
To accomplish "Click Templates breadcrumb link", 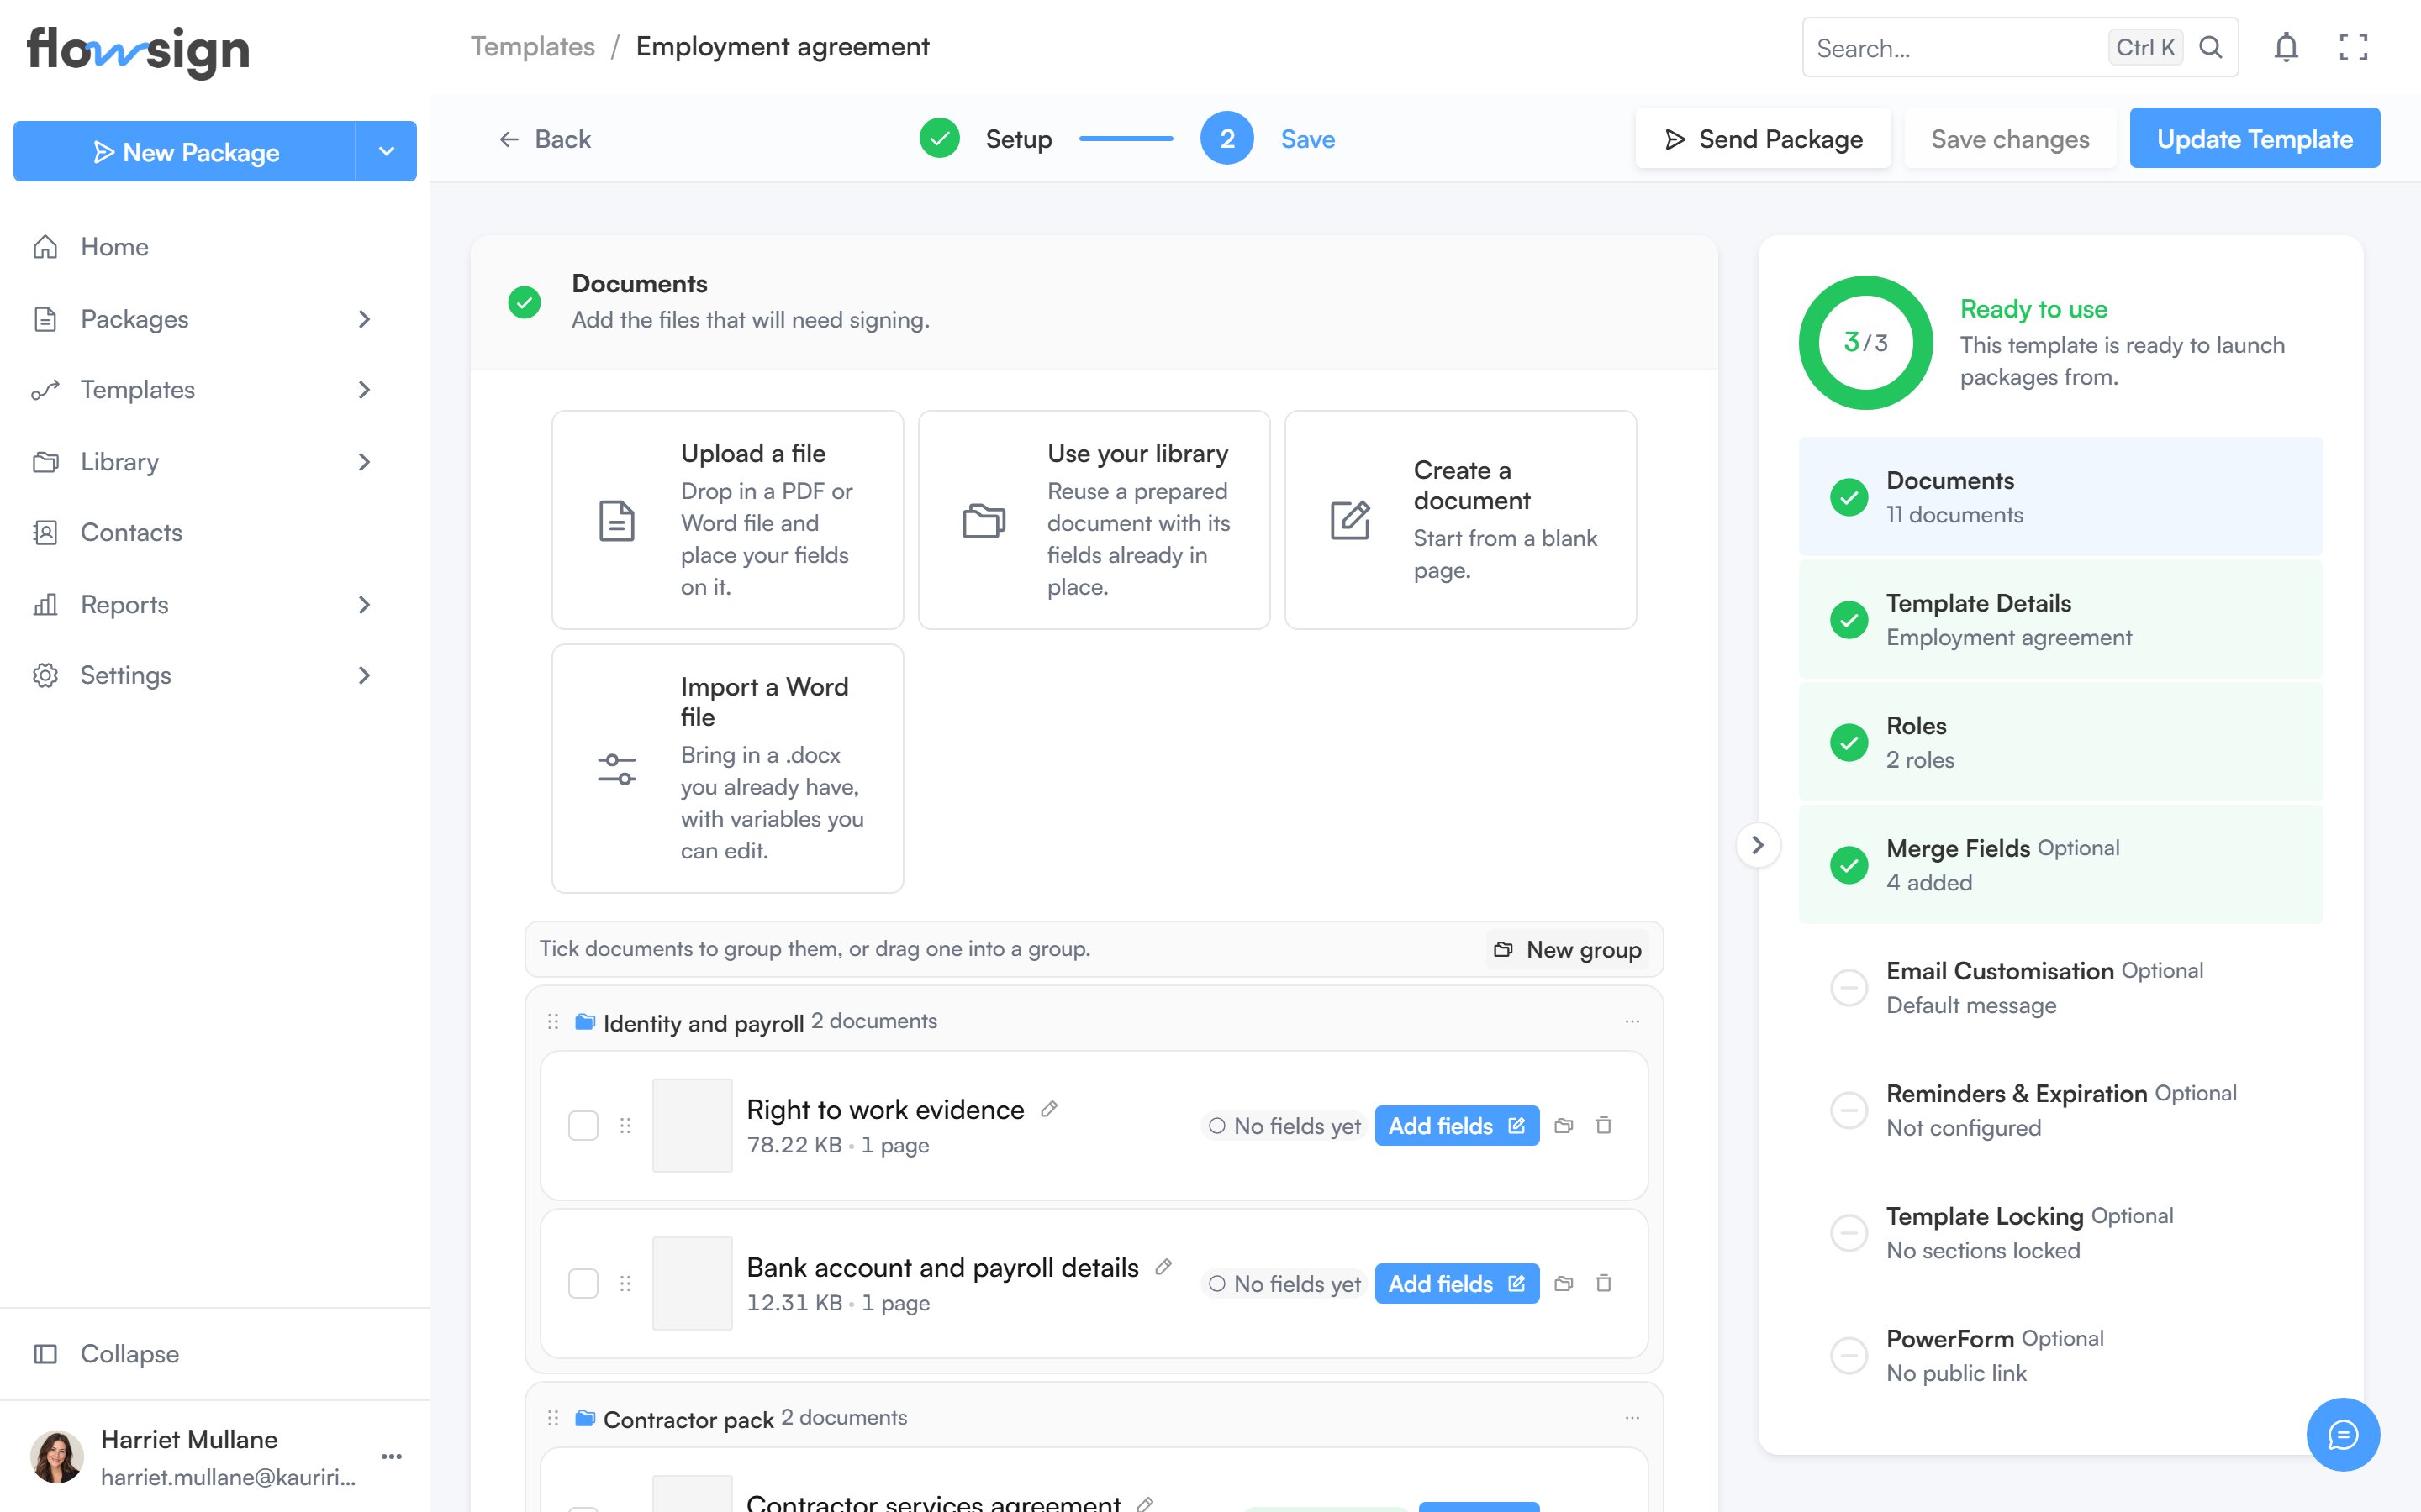I will pyautogui.click(x=533, y=47).
